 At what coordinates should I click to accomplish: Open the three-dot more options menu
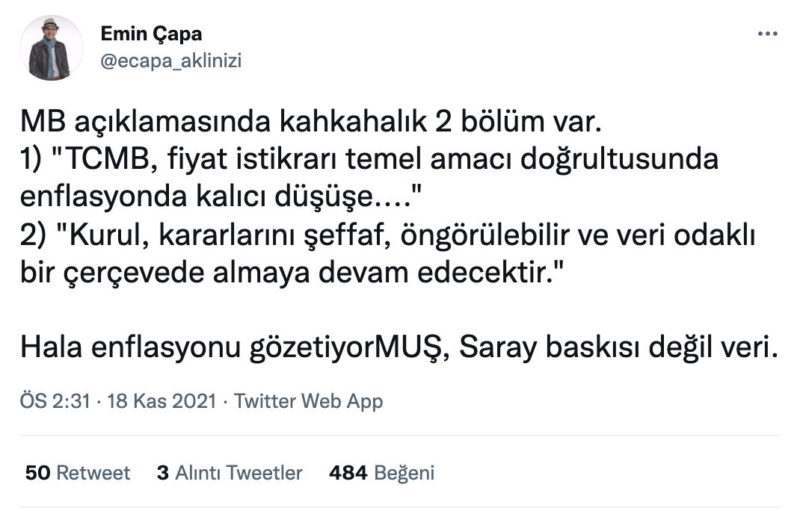(769, 34)
